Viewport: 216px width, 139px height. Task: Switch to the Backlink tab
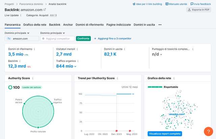point(55,25)
